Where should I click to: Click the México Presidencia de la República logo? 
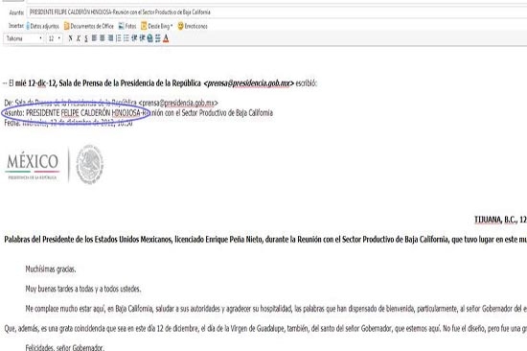pos(33,166)
